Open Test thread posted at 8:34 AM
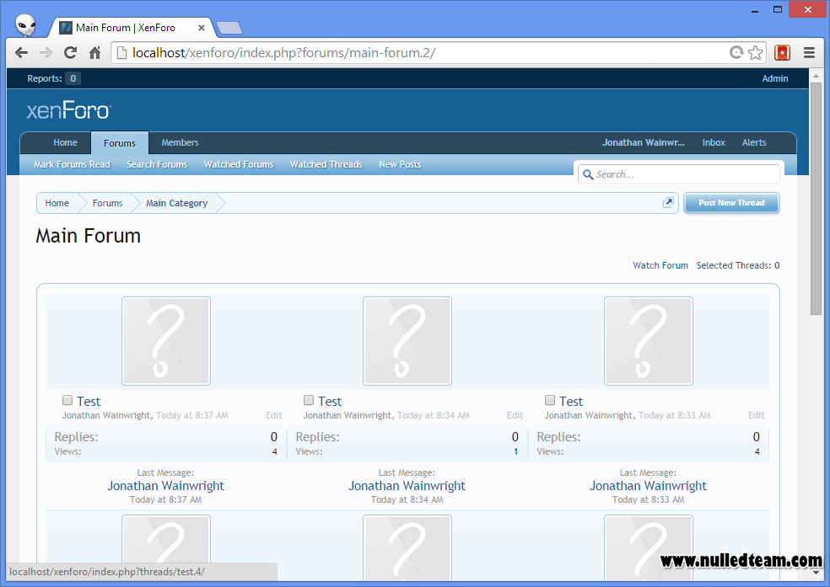Image resolution: width=830 pixels, height=587 pixels. point(330,402)
